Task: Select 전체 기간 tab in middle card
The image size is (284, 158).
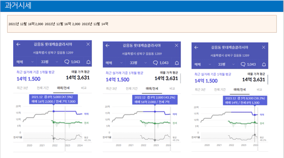Action: coord(132,89)
